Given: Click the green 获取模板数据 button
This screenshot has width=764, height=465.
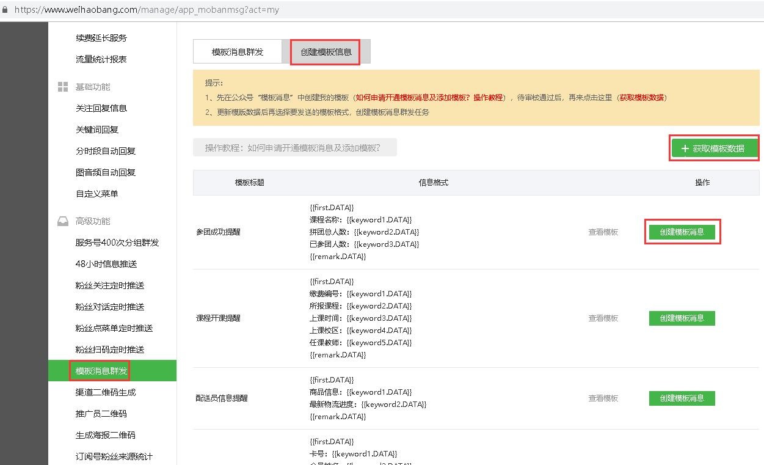Looking at the screenshot, I should pos(713,148).
